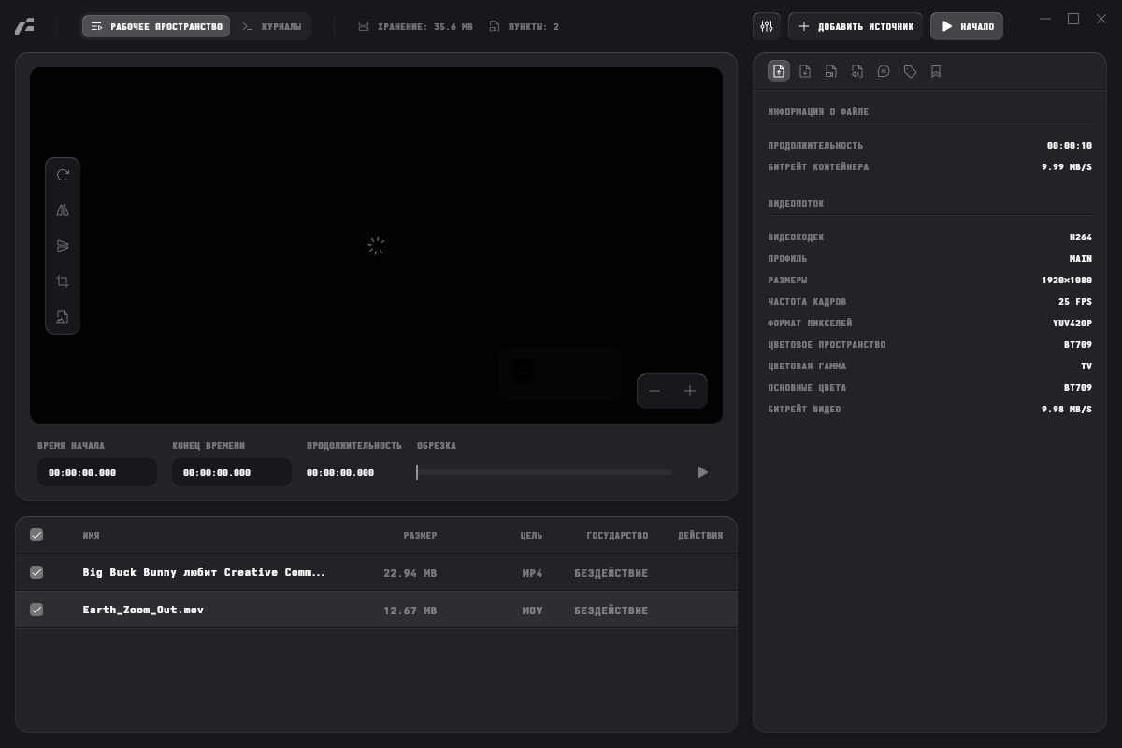Open the subtitles speech bubble tab icon
1122x748 pixels.
point(884,71)
